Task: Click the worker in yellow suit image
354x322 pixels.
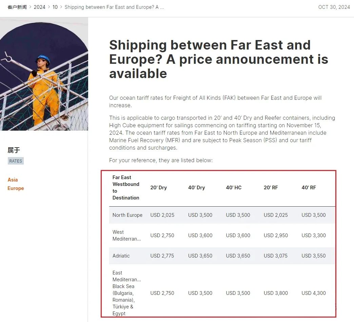Action: click(44, 74)
